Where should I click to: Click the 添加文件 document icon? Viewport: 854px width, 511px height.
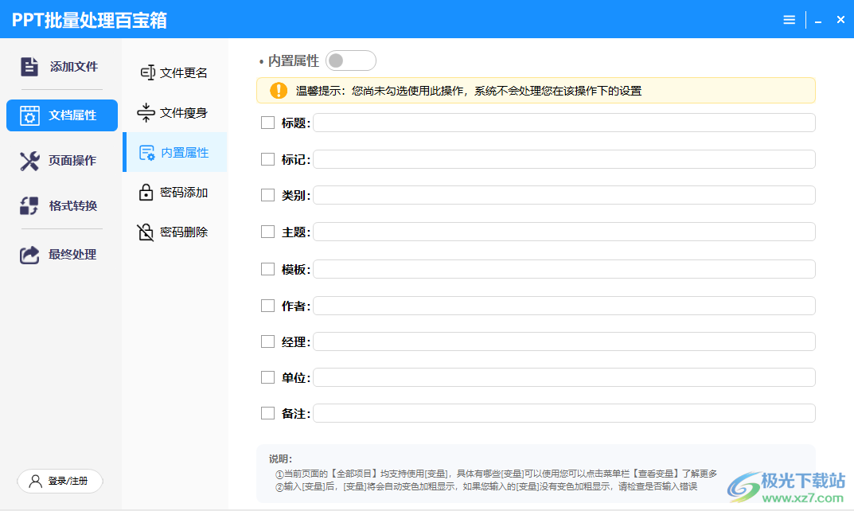pyautogui.click(x=29, y=67)
